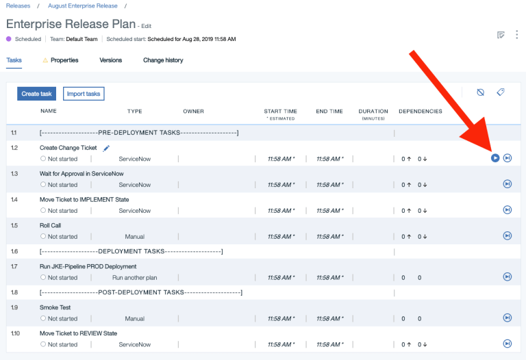Click Edit link beside the plan title
This screenshot has width=526, height=360.
pyautogui.click(x=146, y=26)
